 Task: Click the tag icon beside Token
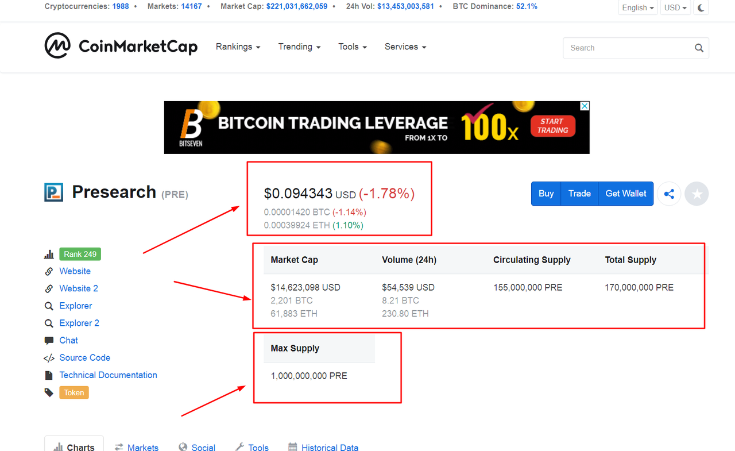click(49, 392)
